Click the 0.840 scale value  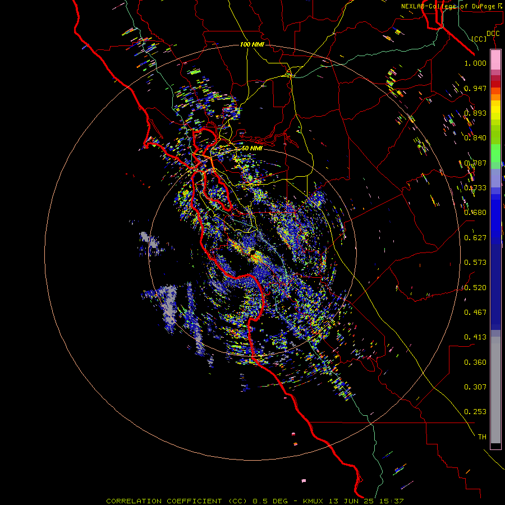tap(475, 138)
